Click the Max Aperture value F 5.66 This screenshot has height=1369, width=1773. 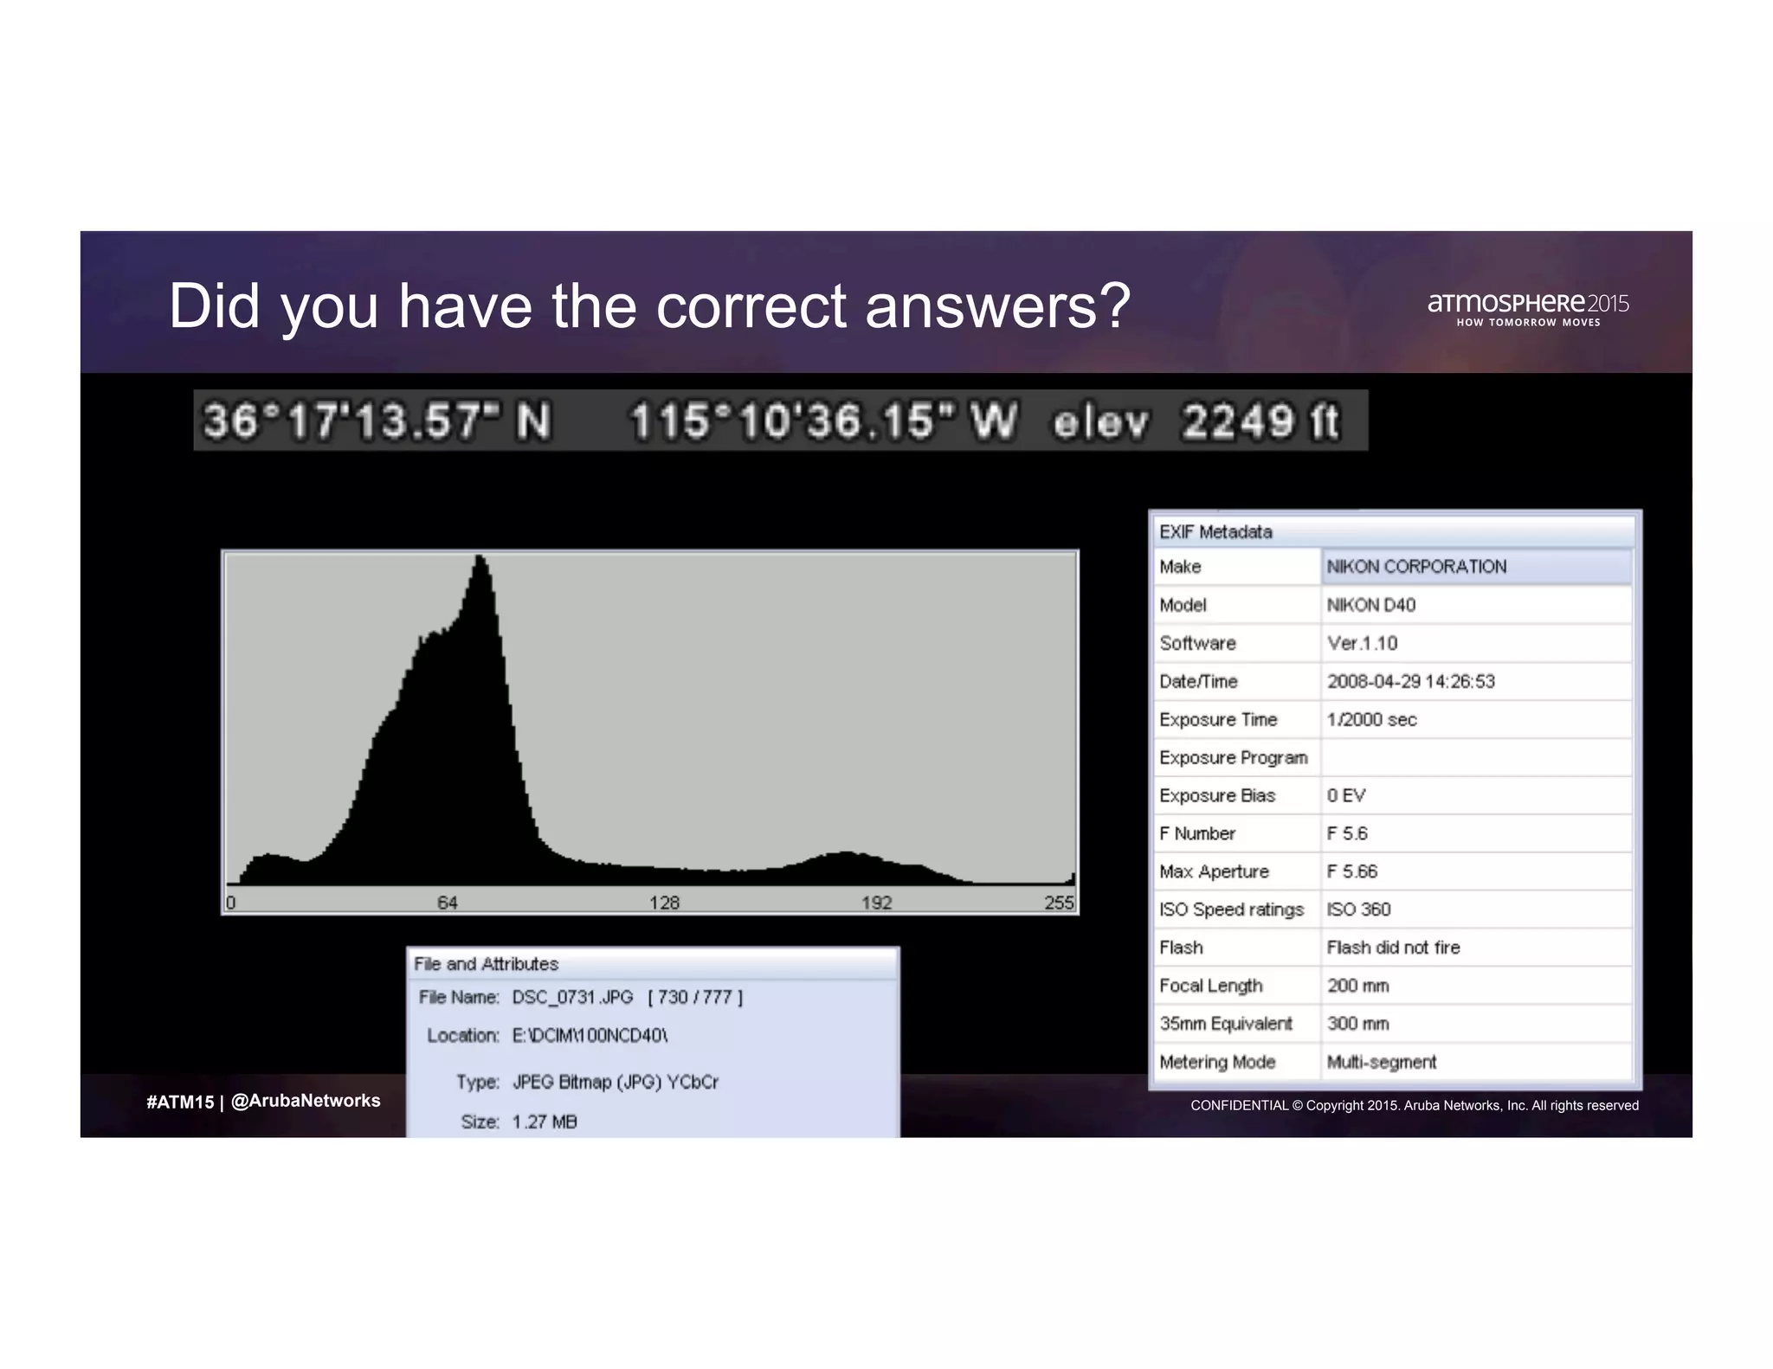[1351, 871]
